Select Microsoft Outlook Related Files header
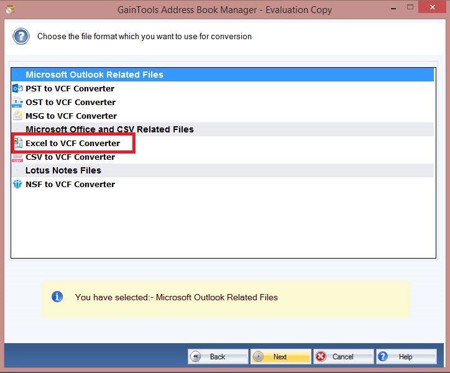 tap(223, 75)
